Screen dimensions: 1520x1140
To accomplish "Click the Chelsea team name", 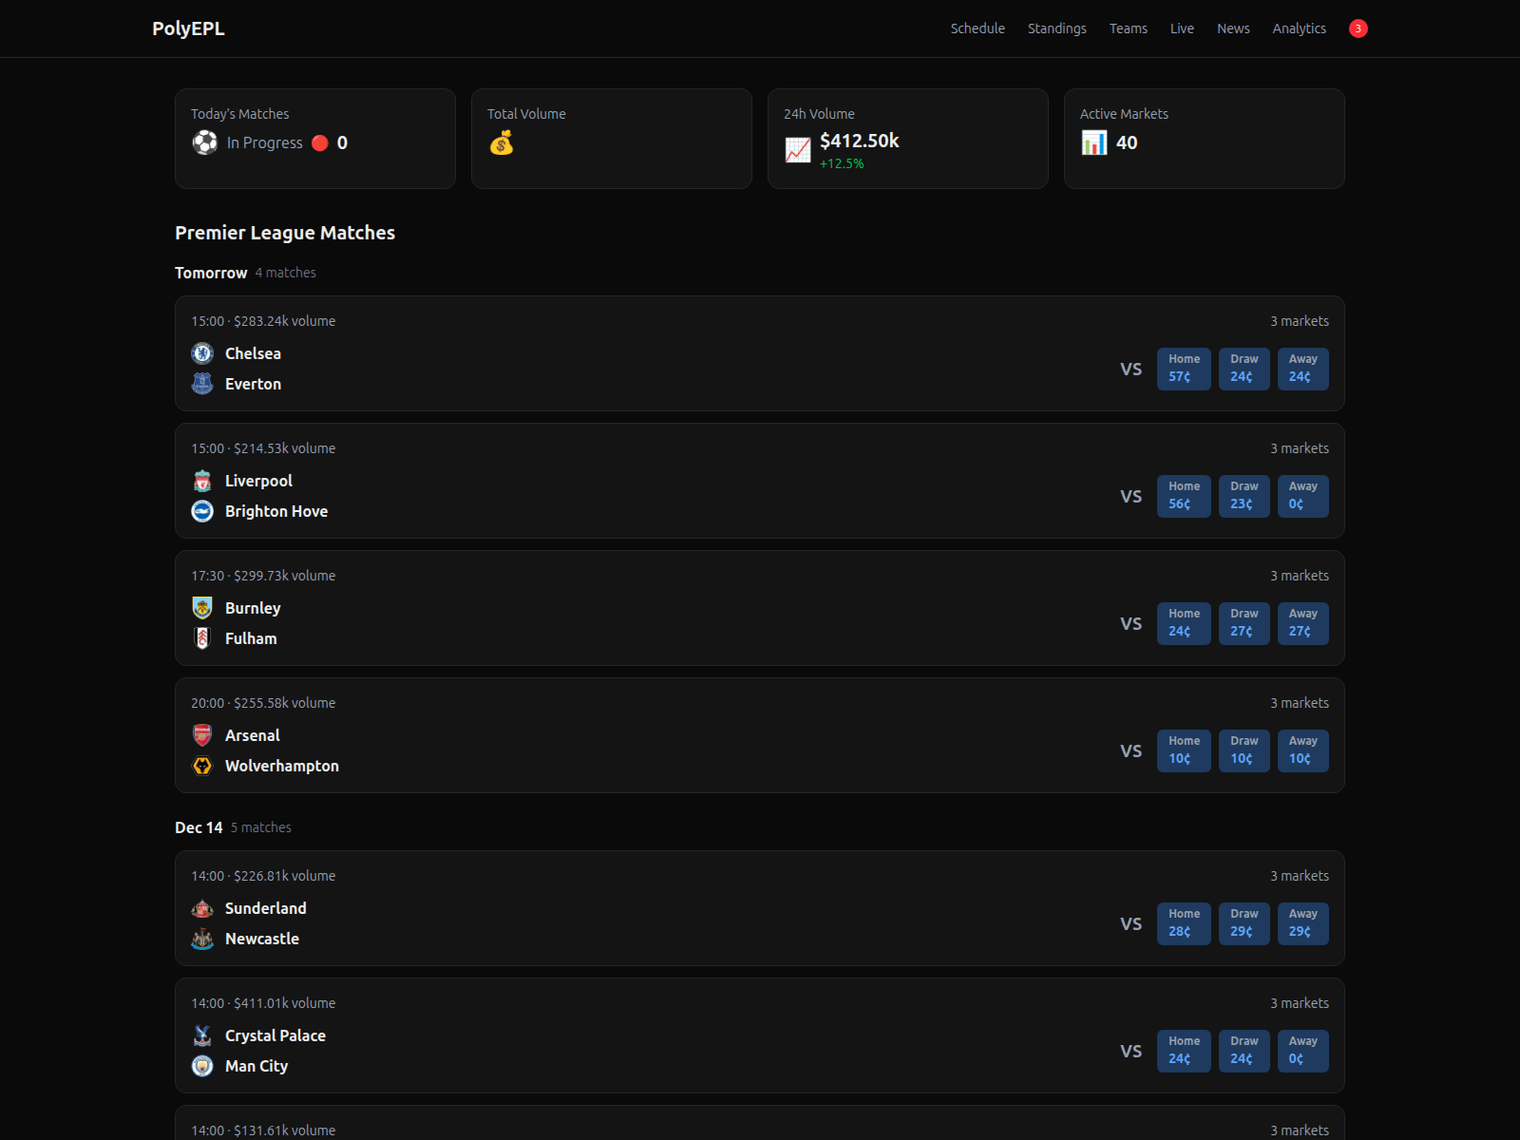I will [253, 353].
